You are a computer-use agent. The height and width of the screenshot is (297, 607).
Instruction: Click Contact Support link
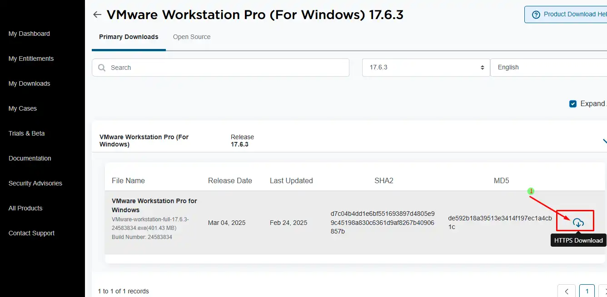click(31, 233)
